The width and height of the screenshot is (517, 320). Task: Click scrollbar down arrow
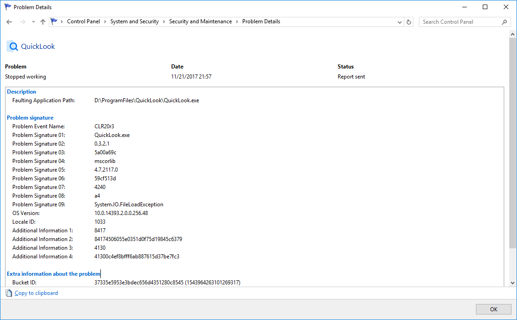coord(512,283)
